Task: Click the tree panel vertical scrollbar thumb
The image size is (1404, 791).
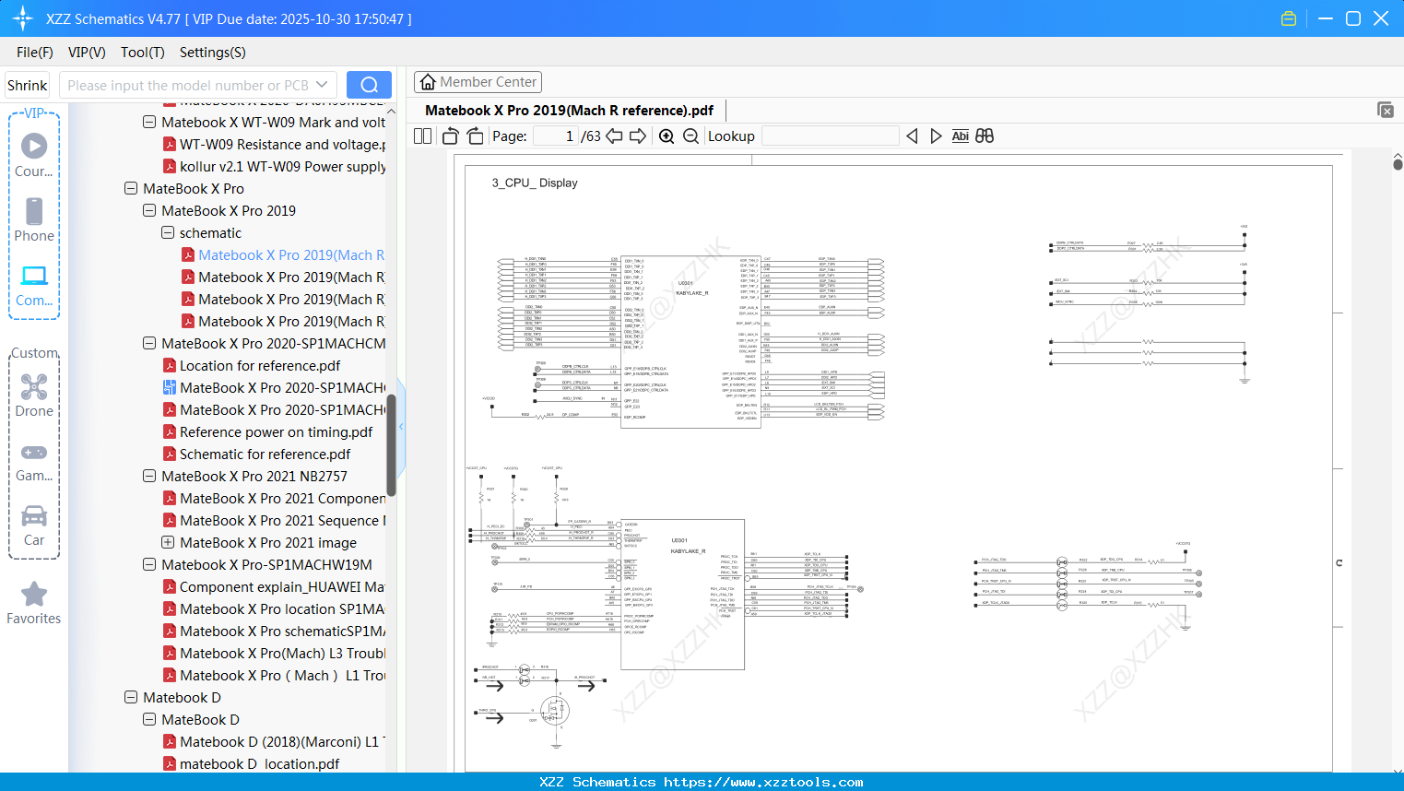Action: click(391, 445)
